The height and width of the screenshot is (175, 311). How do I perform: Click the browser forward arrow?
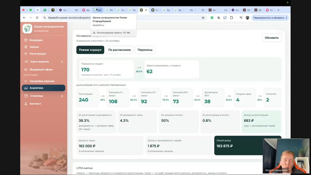[30, 18]
